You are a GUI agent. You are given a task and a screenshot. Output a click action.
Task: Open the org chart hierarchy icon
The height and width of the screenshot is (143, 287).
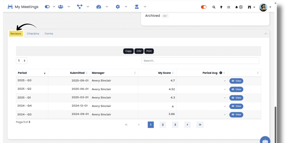pyautogui.click(x=79, y=7)
